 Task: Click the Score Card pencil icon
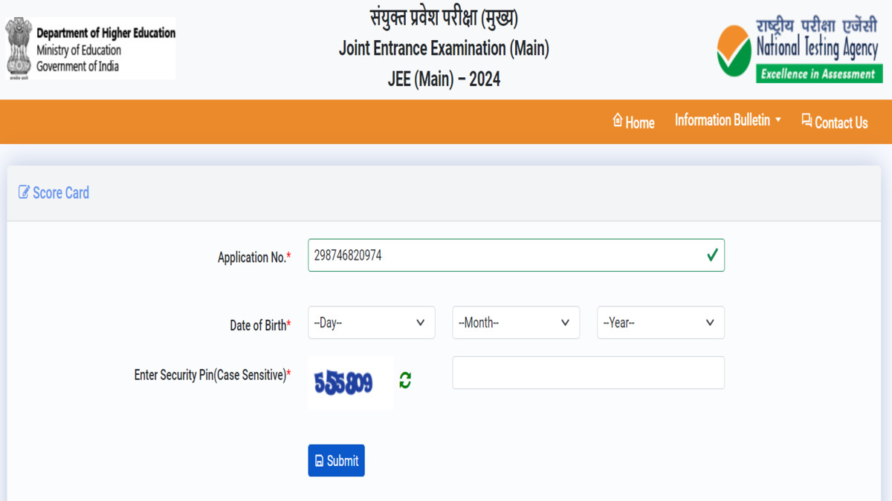(x=23, y=192)
